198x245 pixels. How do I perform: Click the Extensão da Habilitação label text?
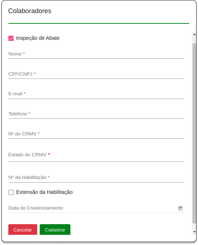tap(44, 192)
